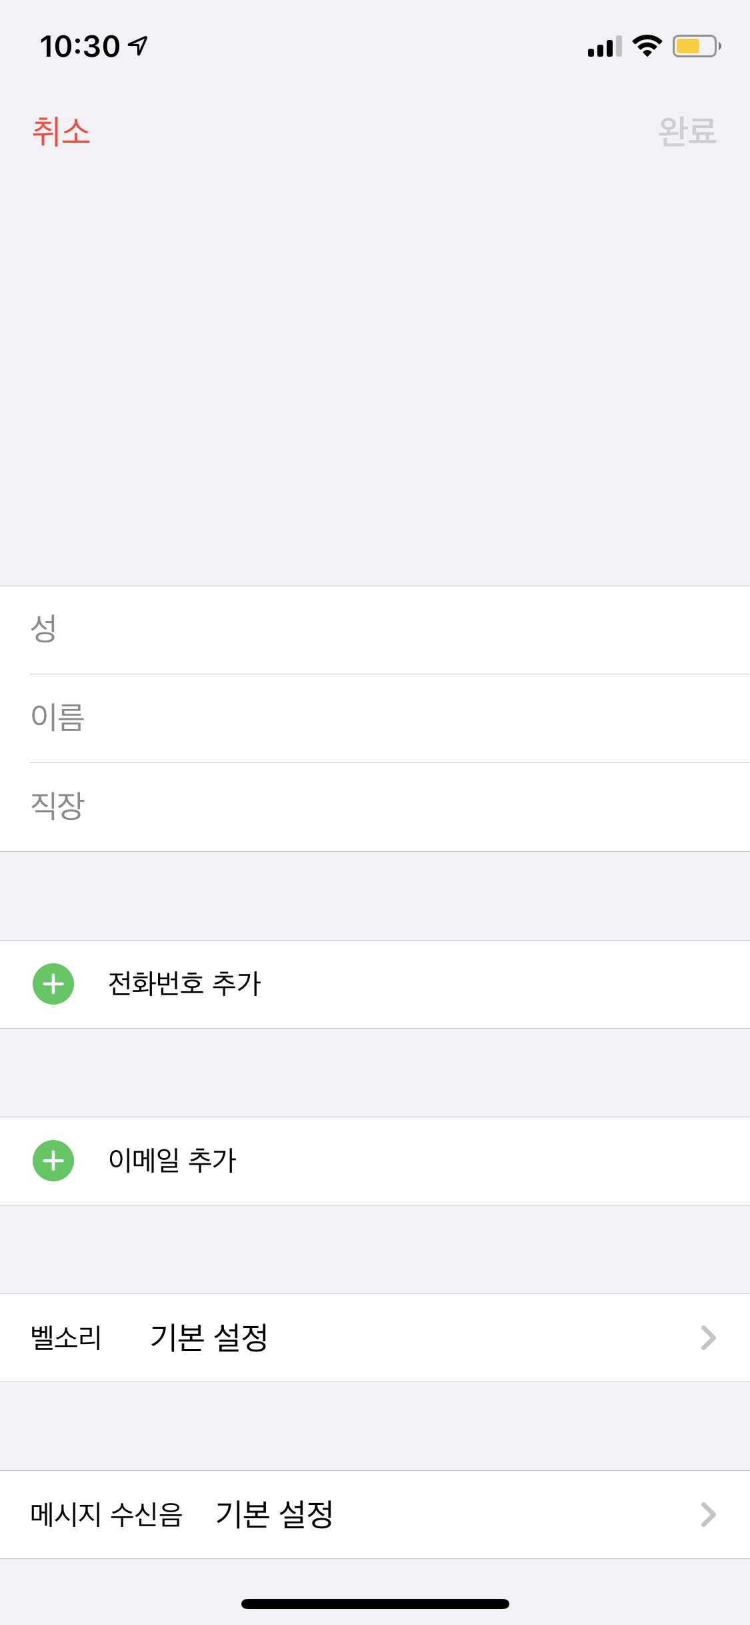
Task: Open ringtone options via 벨소리 chevron
Action: coord(708,1337)
